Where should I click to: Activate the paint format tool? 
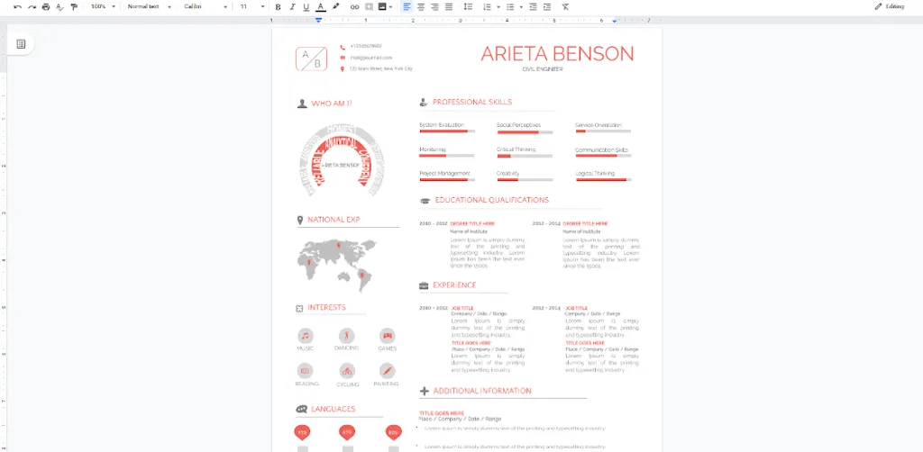point(74,6)
